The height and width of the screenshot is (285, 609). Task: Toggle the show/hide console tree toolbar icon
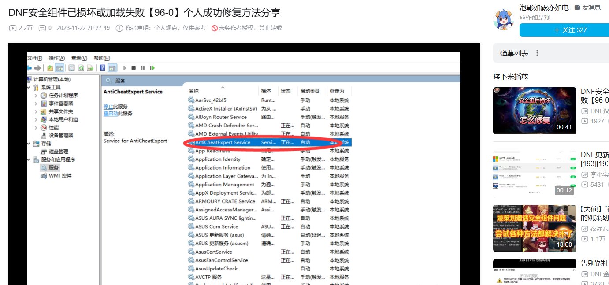59,68
